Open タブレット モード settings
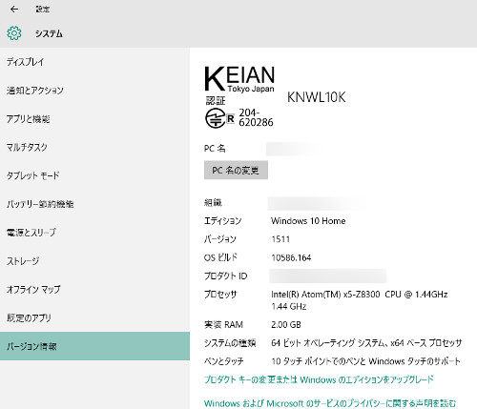477x409 pixels. tap(94, 175)
